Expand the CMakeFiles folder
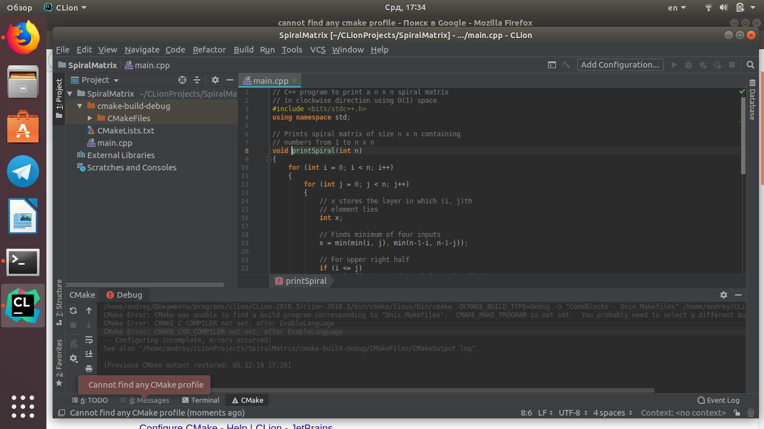Screen dimensions: 764x429 (x=90, y=118)
